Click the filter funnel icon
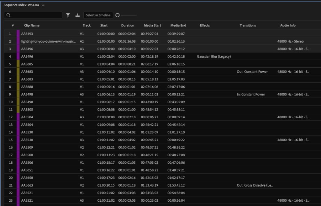The image size is (321, 206). 68,15
